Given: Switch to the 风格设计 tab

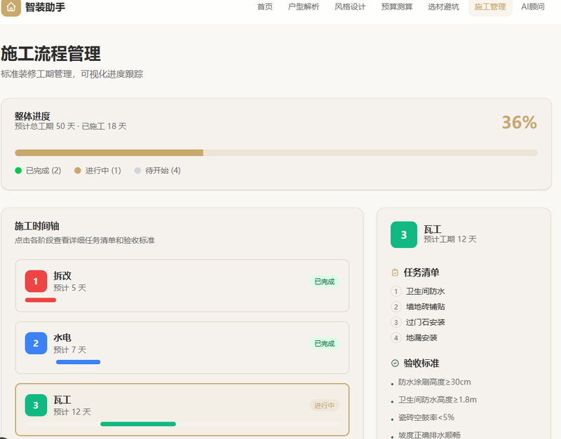Looking at the screenshot, I should pyautogui.click(x=350, y=7).
